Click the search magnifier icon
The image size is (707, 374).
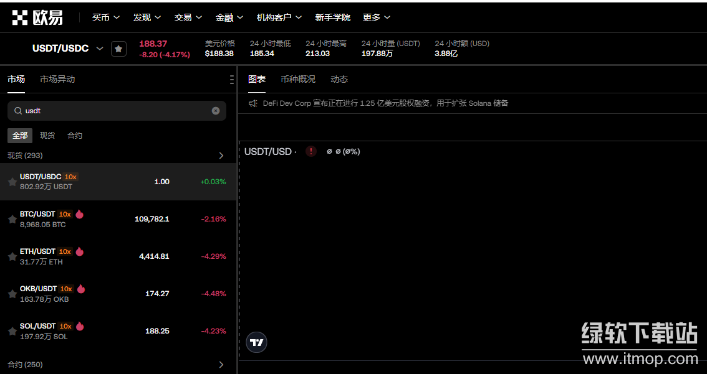(18, 111)
